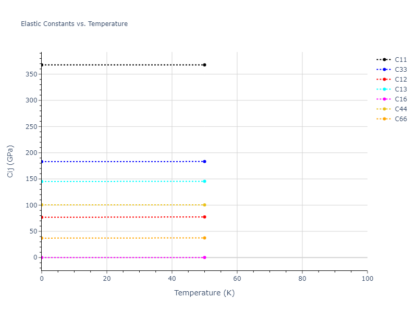Viewport: 417px width, 312px height.
Task: Select the red C12 marker at 50 K
Action: click(204, 217)
